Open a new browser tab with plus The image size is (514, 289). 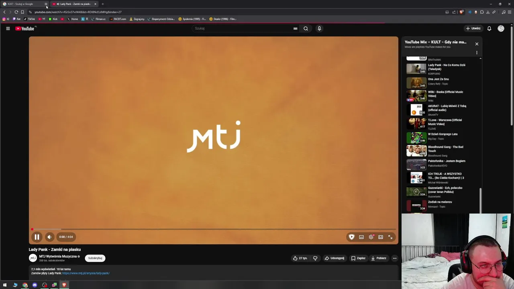point(102,4)
